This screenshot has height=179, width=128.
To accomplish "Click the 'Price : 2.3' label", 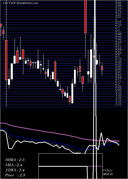I will (x=15, y=175).
